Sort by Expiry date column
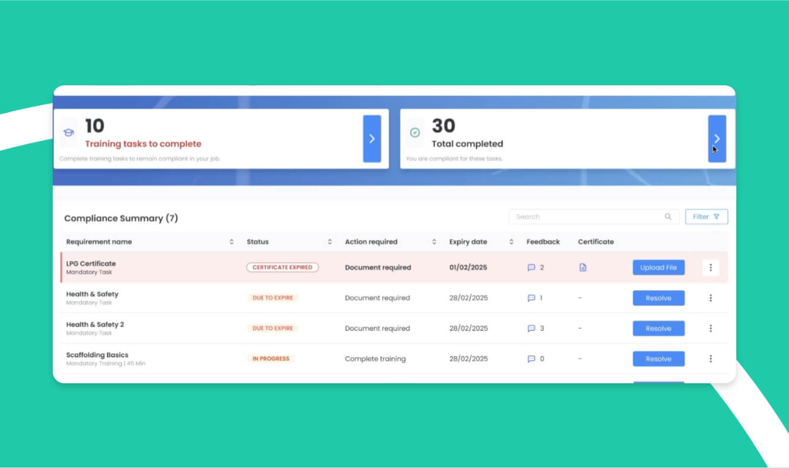 pos(511,242)
